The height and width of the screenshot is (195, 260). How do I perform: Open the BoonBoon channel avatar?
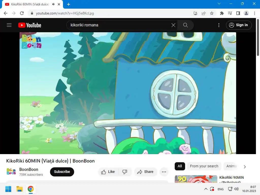click(x=11, y=171)
